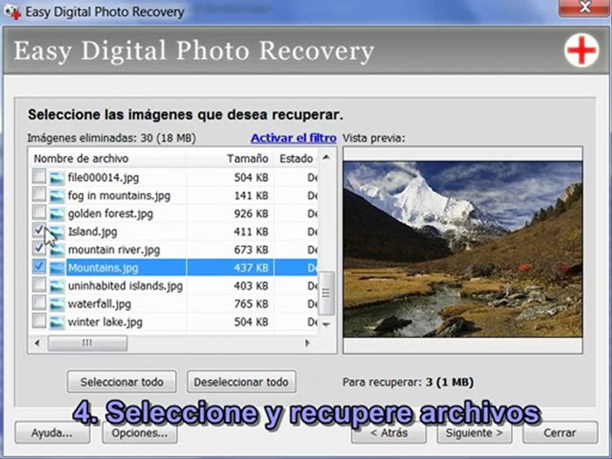This screenshot has height=459, width=612.
Task: Check the golden forest.jpg checkbox
Action: [39, 212]
